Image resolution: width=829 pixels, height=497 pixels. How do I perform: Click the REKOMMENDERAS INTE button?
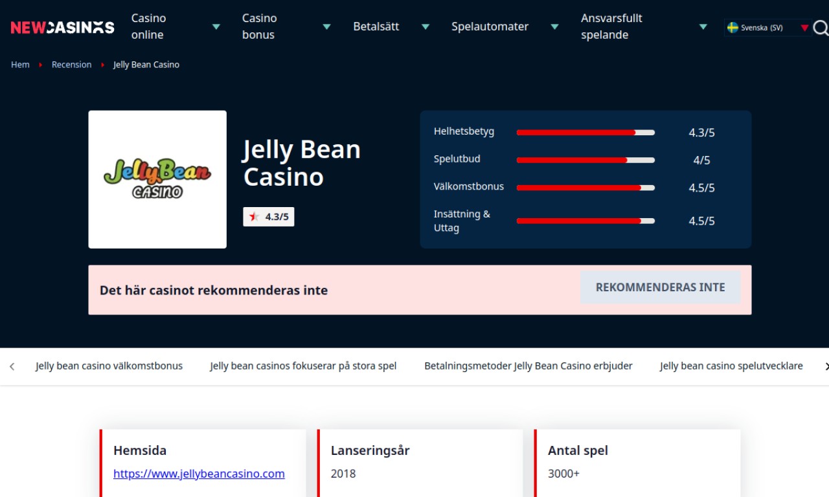point(661,287)
